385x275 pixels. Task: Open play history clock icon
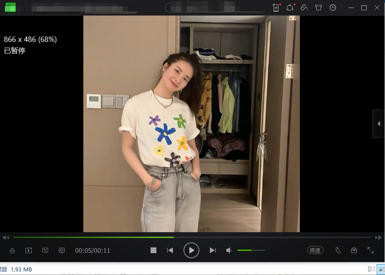[x=333, y=8]
